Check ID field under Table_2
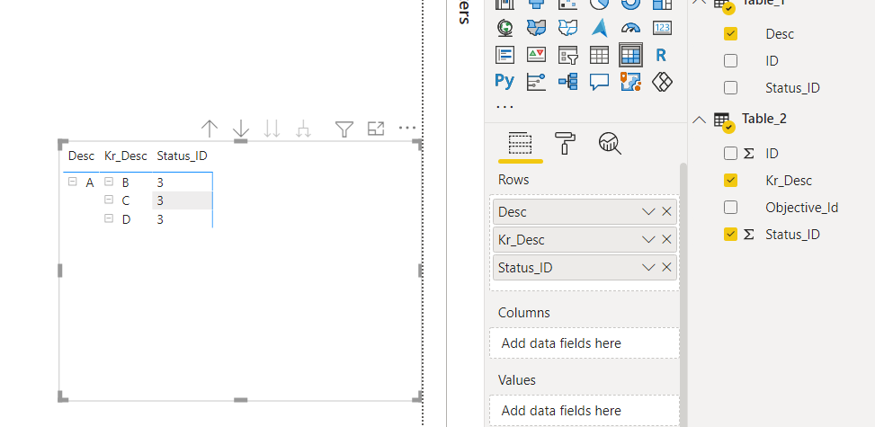This screenshot has height=427, width=875. click(730, 153)
